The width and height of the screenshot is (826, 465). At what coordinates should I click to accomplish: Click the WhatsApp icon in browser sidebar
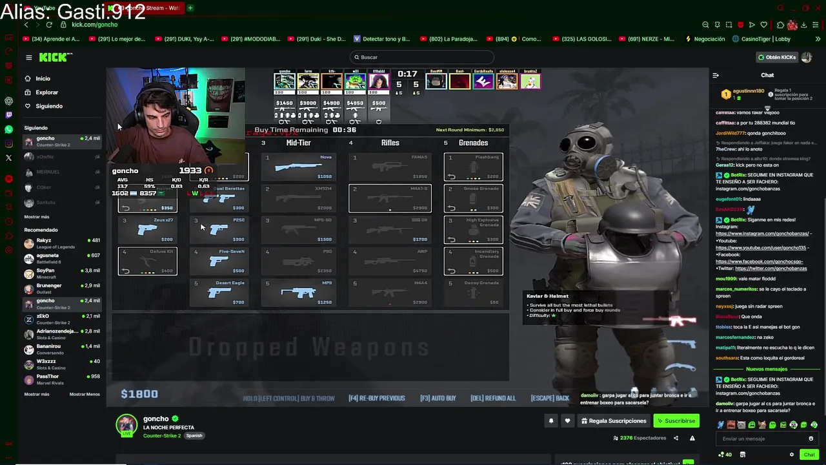(x=8, y=129)
